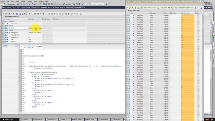The width and height of the screenshot is (215, 121).
Task: Open the View menu
Action: (x=12, y=1)
